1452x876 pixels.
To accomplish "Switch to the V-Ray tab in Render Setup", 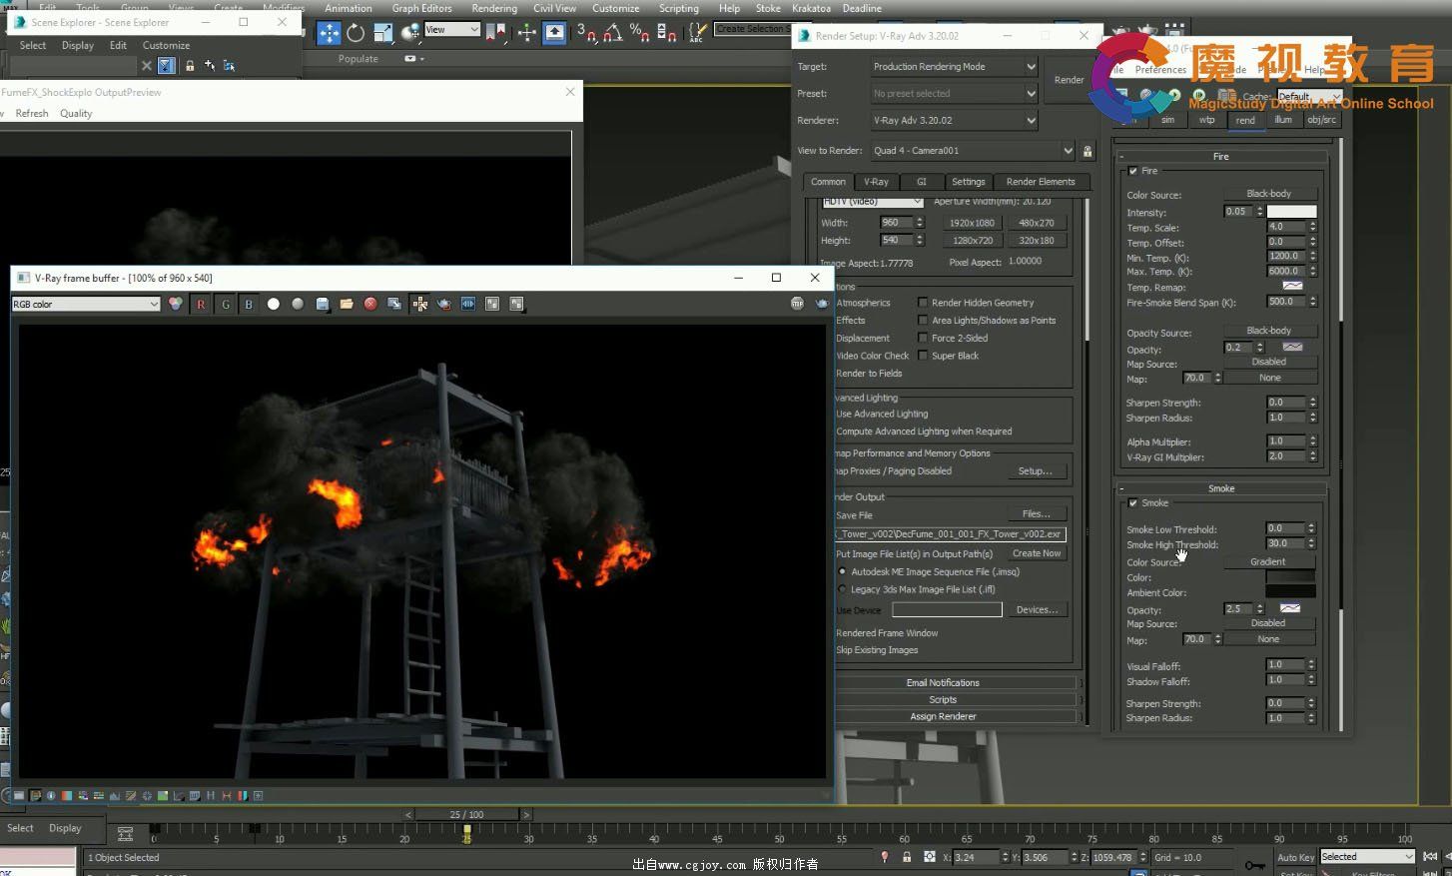I will (876, 182).
